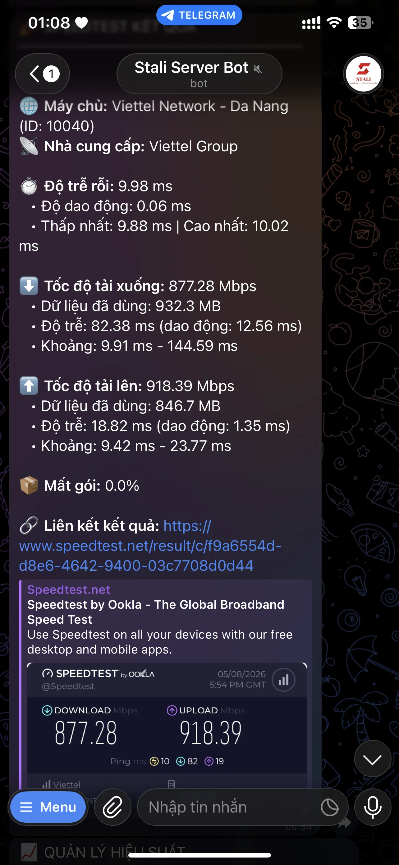Open the sticker panel icon in message field
This screenshot has width=399, height=865.
330,807
